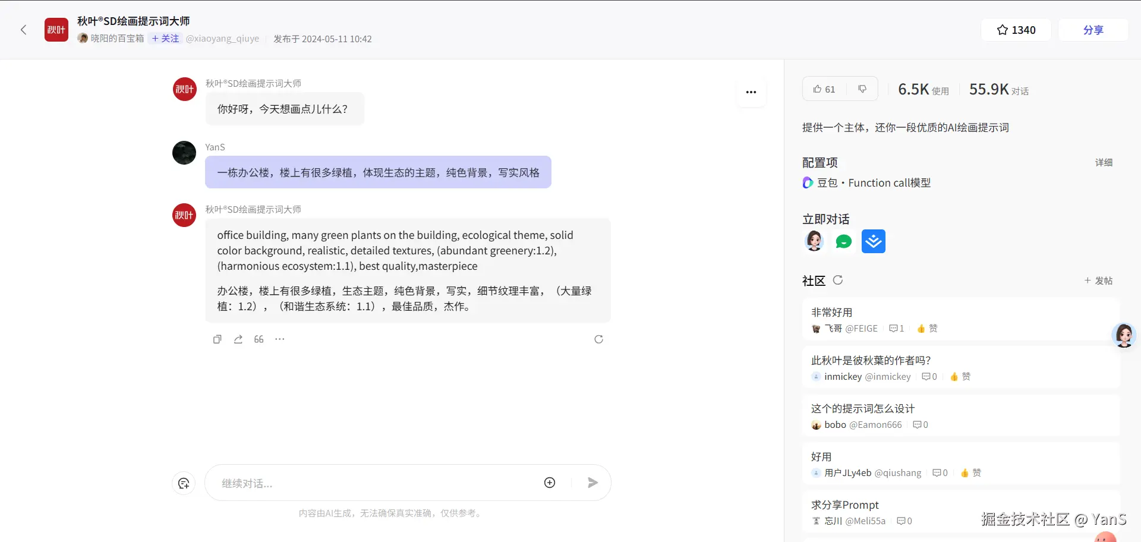1141x542 pixels.
Task: Start chat via the Doubao avatar icon
Action: (814, 241)
